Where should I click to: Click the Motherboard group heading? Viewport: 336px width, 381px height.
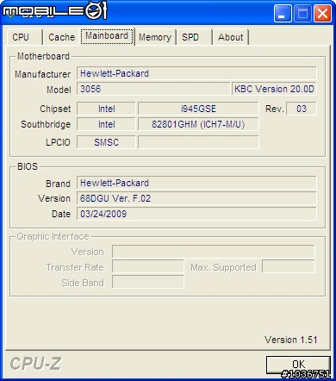click(x=43, y=56)
